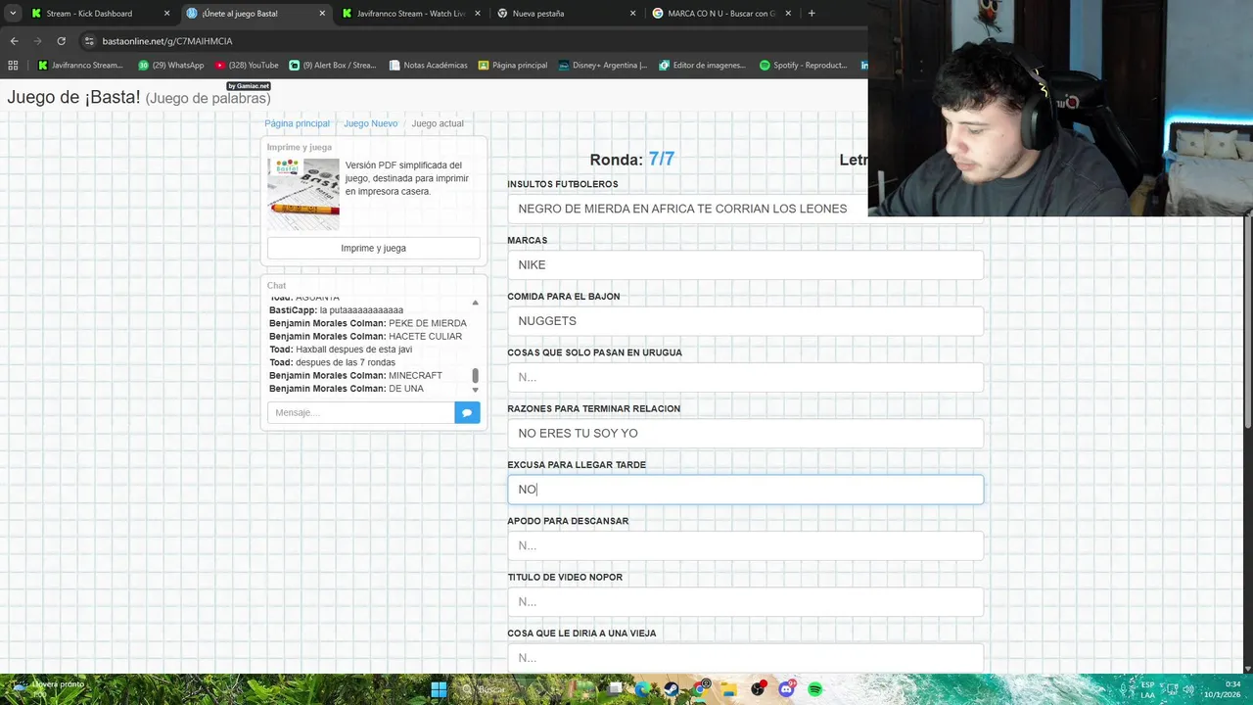Close the Javifrannco Stream tab
Screen dimensions: 1253x705
tap(478, 14)
